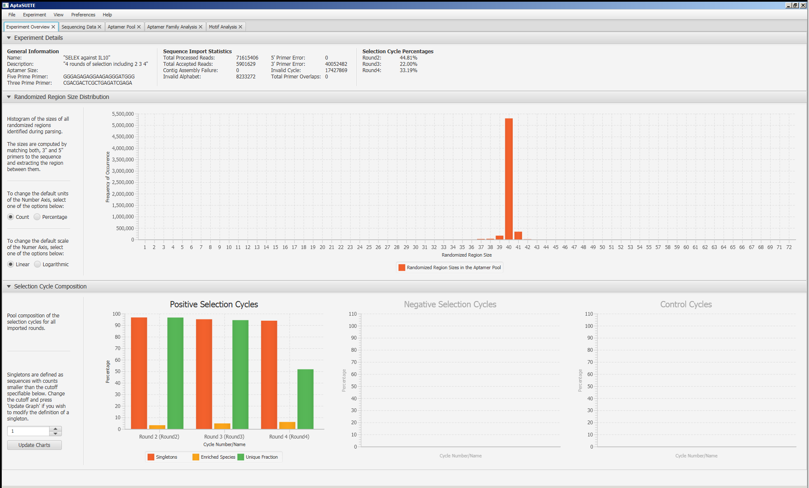The image size is (809, 488).
Task: Collapse the Experiment Details section
Action: point(9,38)
